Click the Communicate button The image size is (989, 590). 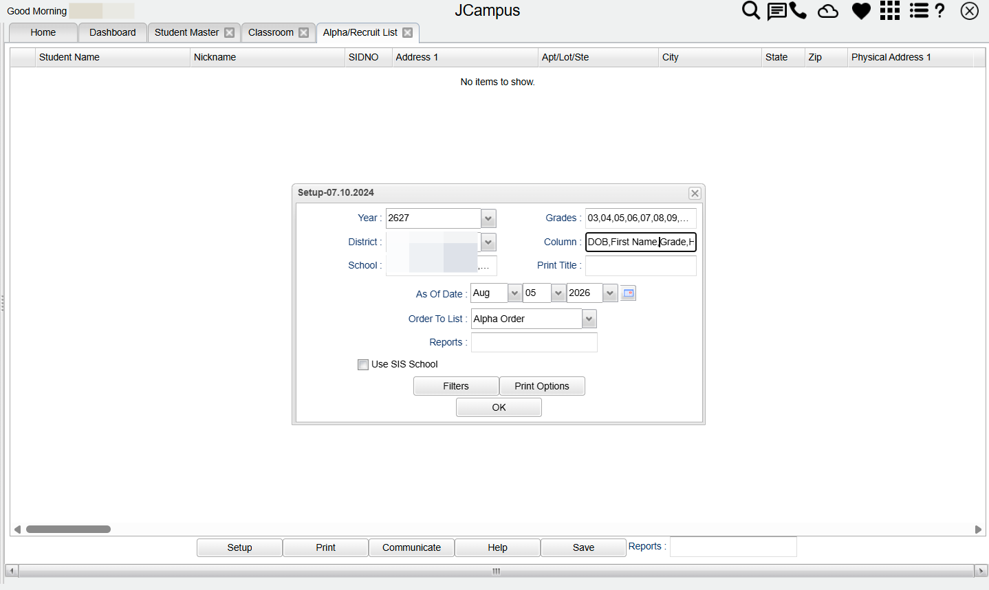pos(411,547)
